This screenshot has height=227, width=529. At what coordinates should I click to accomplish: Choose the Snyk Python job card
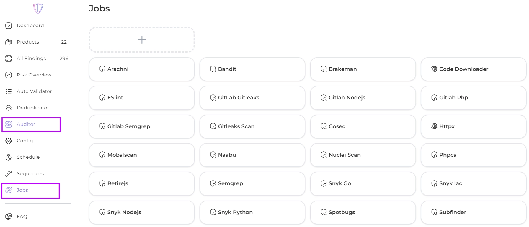252,212
